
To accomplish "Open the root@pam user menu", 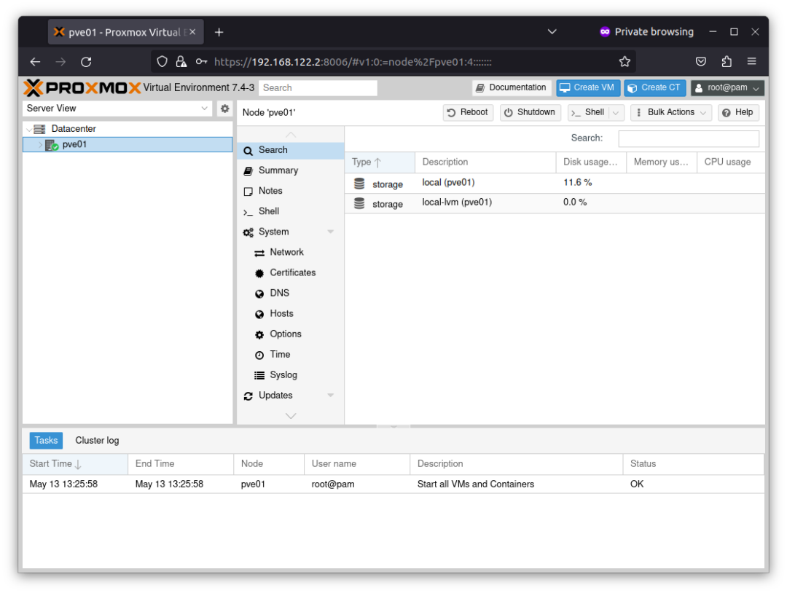I will click(x=727, y=87).
